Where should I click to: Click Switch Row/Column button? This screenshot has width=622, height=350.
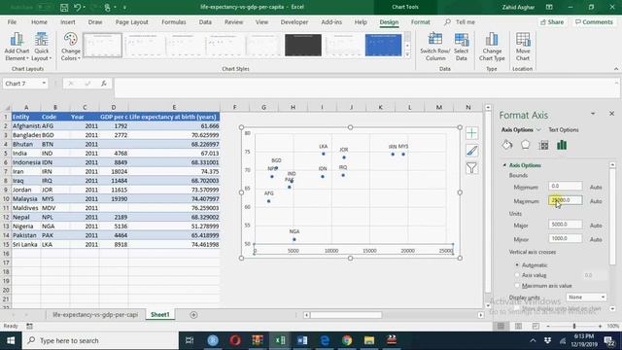[435, 47]
